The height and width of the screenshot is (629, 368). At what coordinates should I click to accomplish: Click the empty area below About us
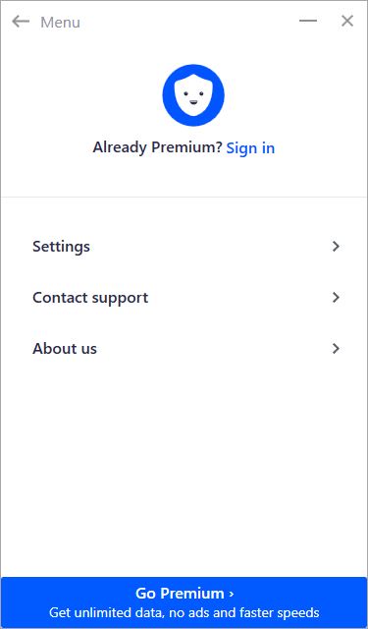point(184,470)
